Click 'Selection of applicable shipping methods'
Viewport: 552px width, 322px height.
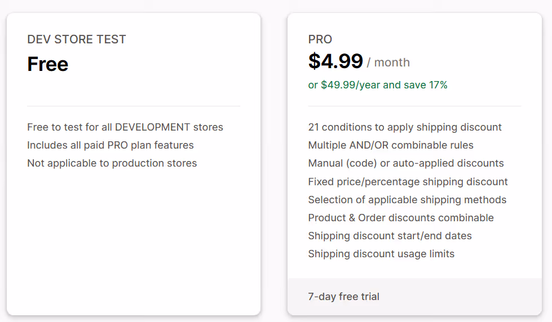pyautogui.click(x=407, y=200)
